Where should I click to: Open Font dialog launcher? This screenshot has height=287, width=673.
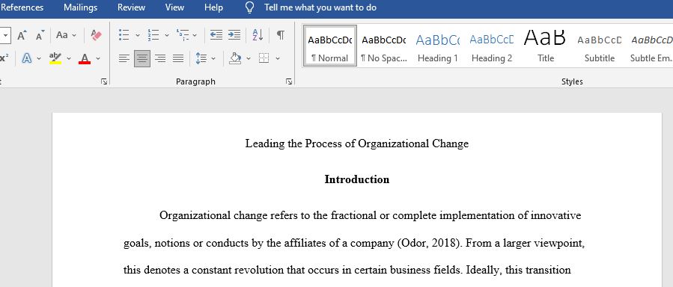click(104, 81)
